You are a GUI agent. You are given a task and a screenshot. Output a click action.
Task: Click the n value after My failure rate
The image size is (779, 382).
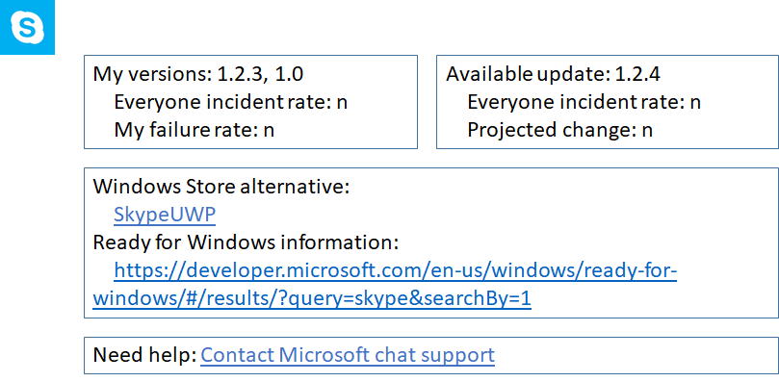click(x=269, y=131)
